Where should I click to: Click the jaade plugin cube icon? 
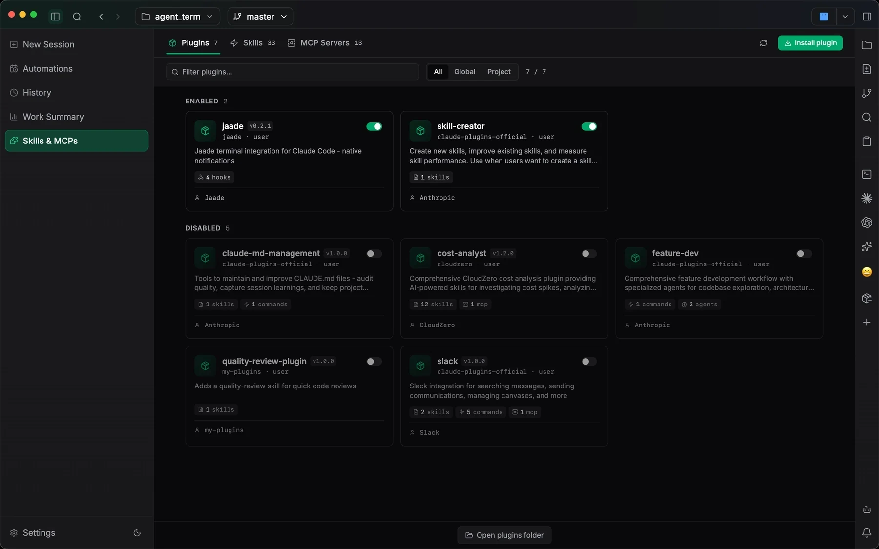coord(205,131)
